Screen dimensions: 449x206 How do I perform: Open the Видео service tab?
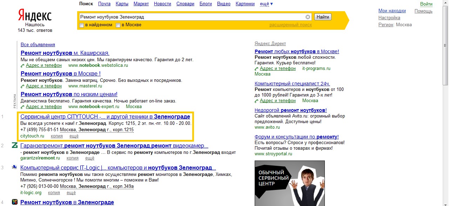coord(224,4)
